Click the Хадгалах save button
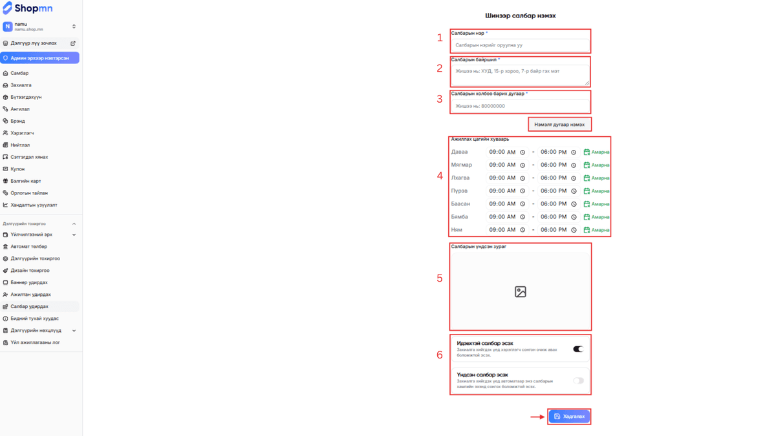 (x=569, y=417)
